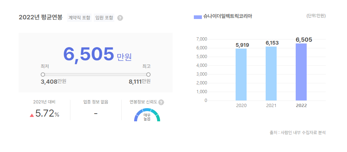347x152 pixels.
Task: Click the 최저 label above the range bar
Action: pos(45,66)
